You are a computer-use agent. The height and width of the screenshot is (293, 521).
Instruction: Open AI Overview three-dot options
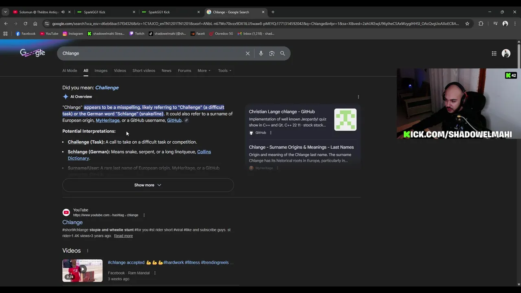point(358,97)
